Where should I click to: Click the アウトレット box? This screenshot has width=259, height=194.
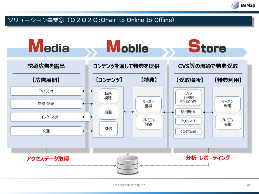click(188, 121)
